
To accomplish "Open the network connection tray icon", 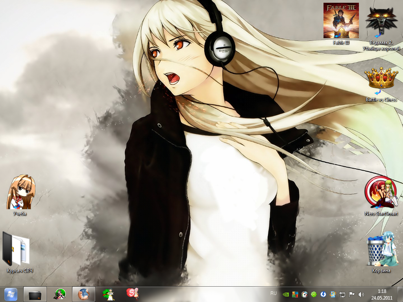I will tap(342, 294).
